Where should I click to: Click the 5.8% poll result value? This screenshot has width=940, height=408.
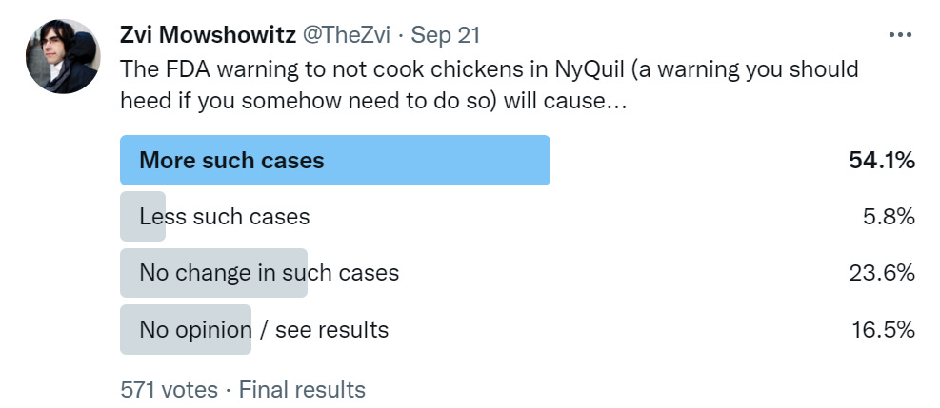(889, 217)
